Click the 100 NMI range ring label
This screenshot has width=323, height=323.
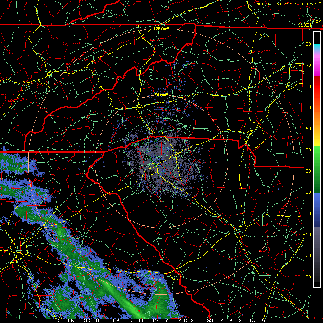161,28
